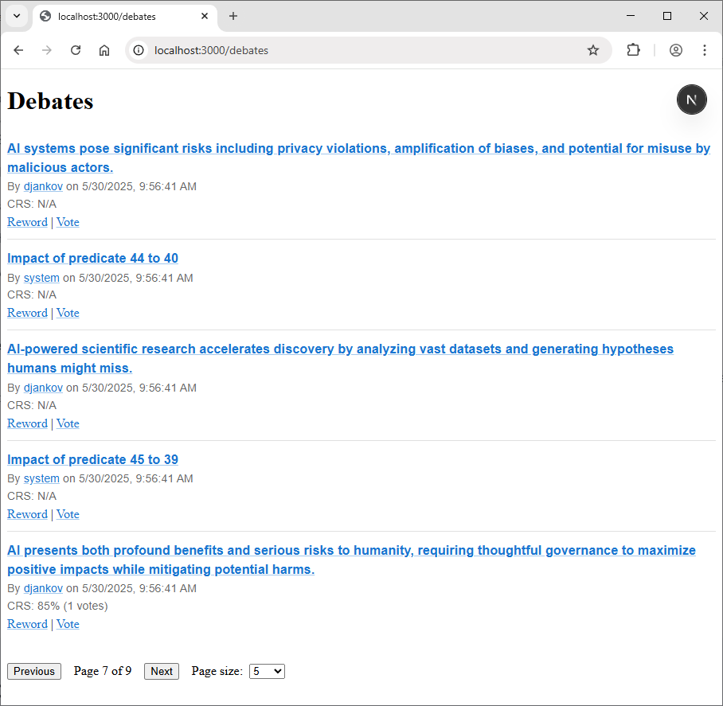Screen dimensions: 723x706
Task: Open the browser profile icon
Action: click(x=675, y=50)
